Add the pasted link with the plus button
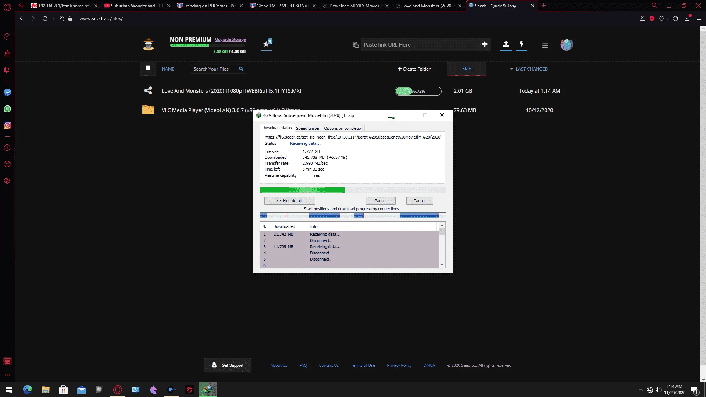This screenshot has height=397, width=706. pos(485,44)
